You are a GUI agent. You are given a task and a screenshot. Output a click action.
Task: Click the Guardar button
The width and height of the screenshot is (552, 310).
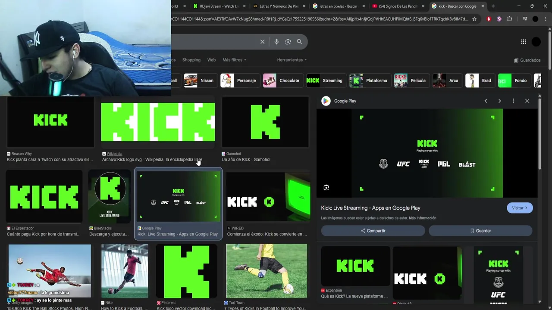pos(480,231)
